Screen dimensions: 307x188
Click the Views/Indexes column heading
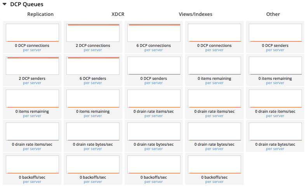pyautogui.click(x=195, y=14)
